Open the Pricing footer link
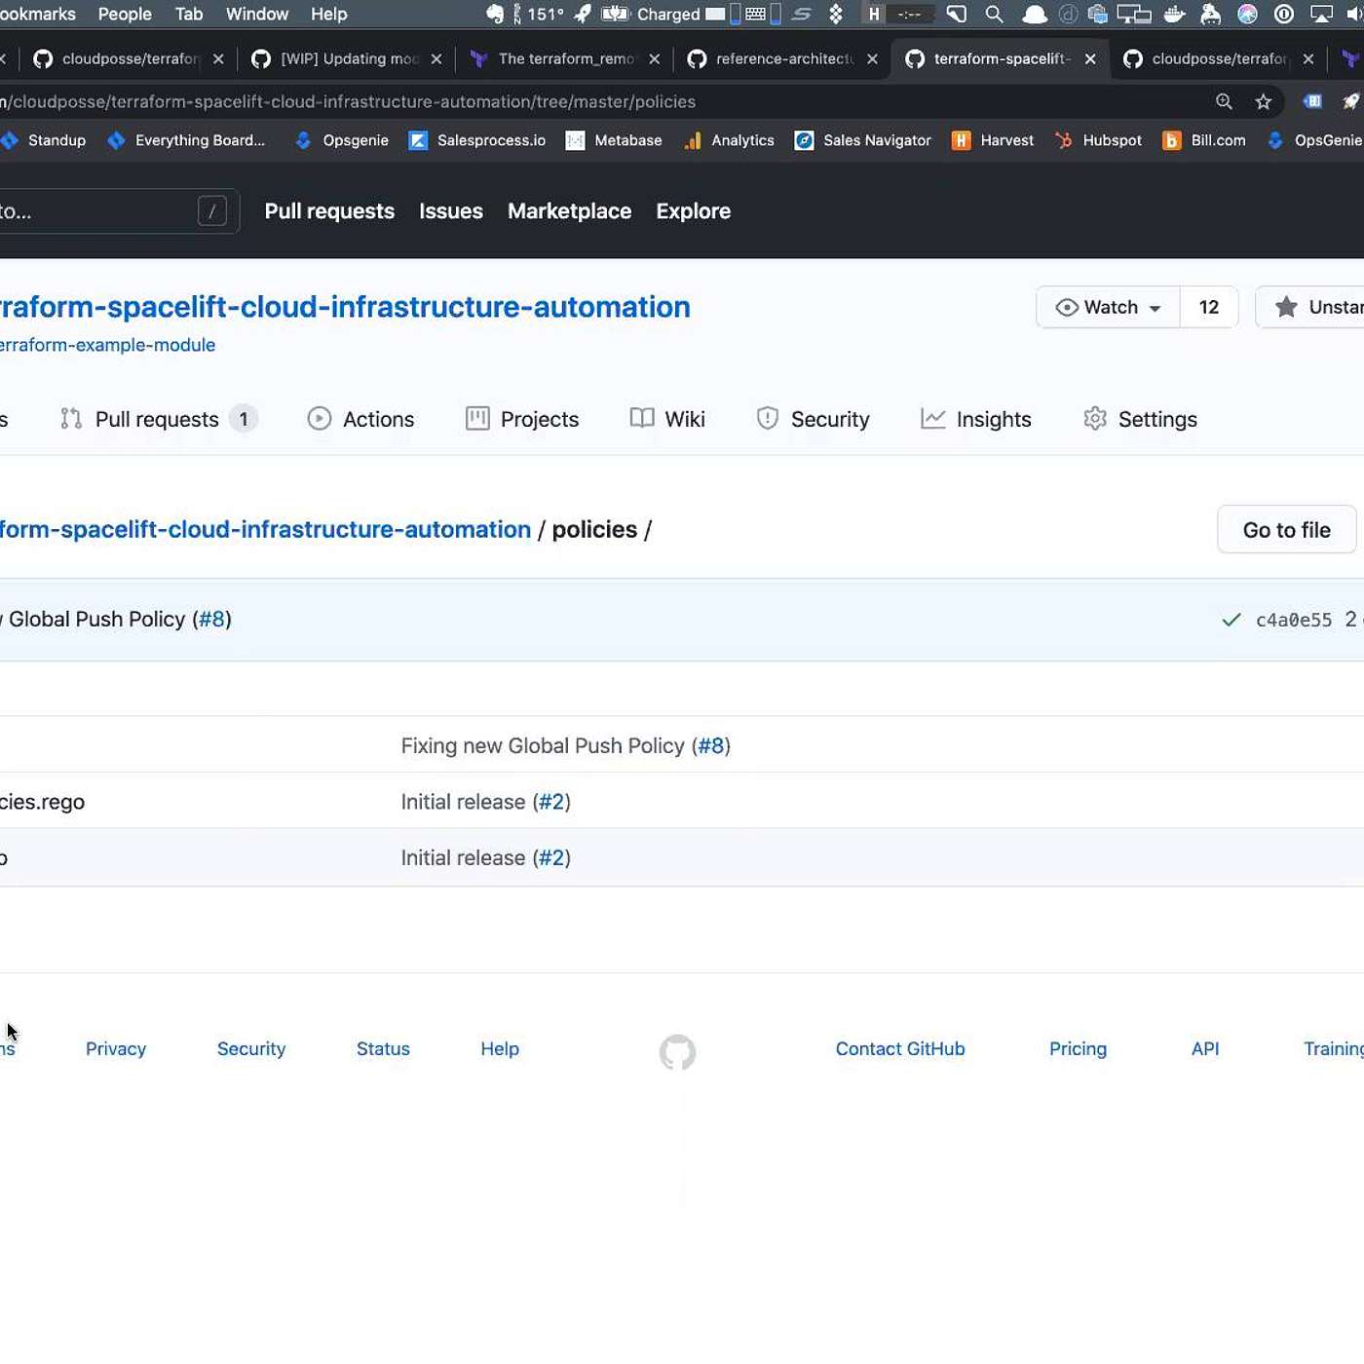 tap(1078, 1049)
